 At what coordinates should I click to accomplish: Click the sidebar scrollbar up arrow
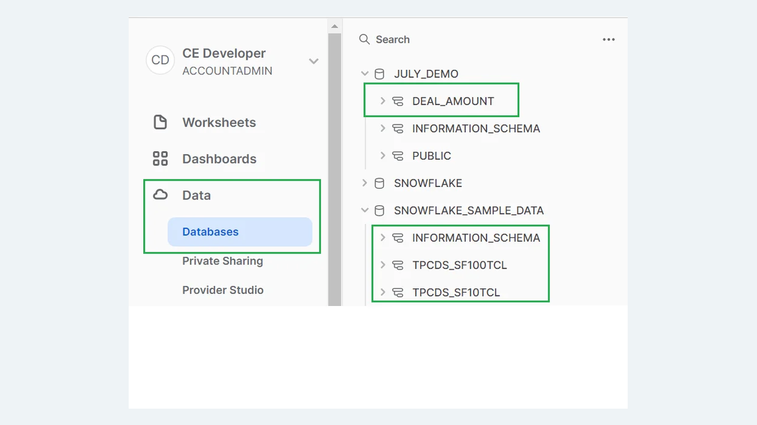click(334, 26)
